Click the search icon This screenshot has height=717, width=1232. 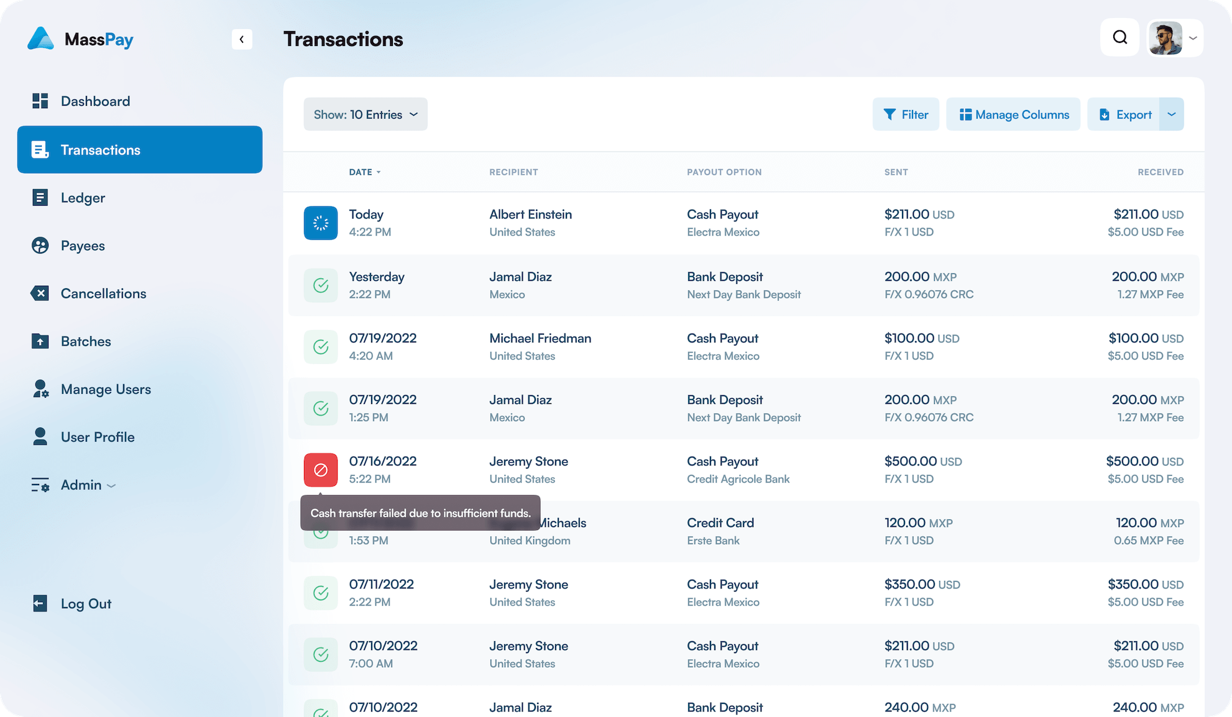(1120, 37)
